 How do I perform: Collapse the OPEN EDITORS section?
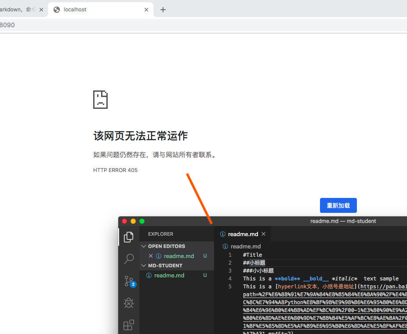[x=143, y=246]
